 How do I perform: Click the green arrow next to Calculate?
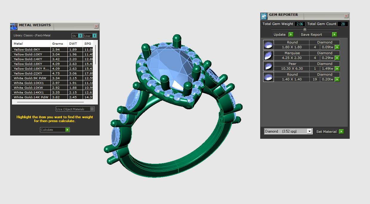(x=67, y=130)
